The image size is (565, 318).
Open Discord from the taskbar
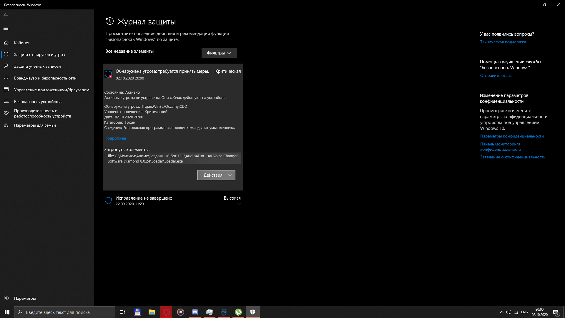coord(195,312)
